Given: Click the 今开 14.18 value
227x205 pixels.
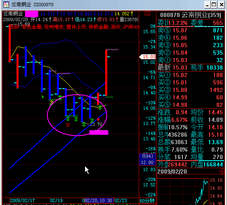Looking at the screenshot, I should tap(215, 127).
